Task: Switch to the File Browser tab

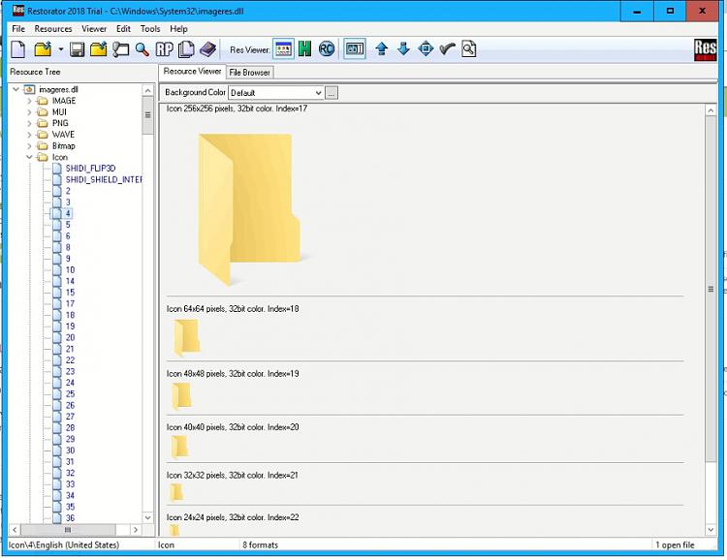Action: [x=250, y=73]
